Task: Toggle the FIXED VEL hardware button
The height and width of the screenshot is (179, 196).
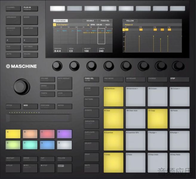Action: [x=92, y=79]
